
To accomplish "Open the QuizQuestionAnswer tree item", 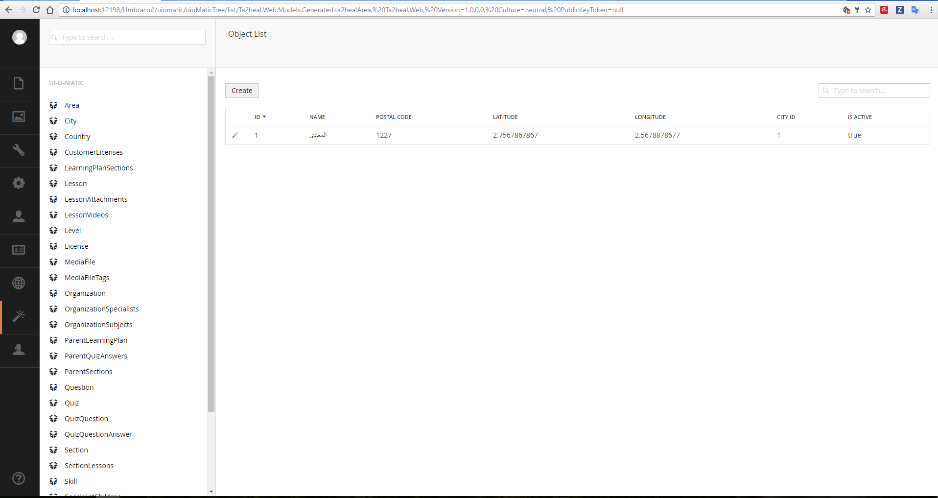I will (98, 434).
